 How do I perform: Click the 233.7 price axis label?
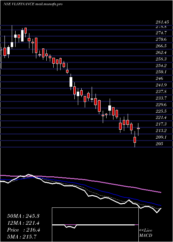[x=161, y=98]
